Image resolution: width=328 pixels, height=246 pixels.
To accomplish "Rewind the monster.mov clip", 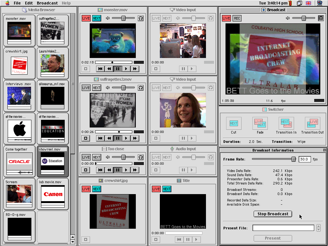I will (109, 69).
